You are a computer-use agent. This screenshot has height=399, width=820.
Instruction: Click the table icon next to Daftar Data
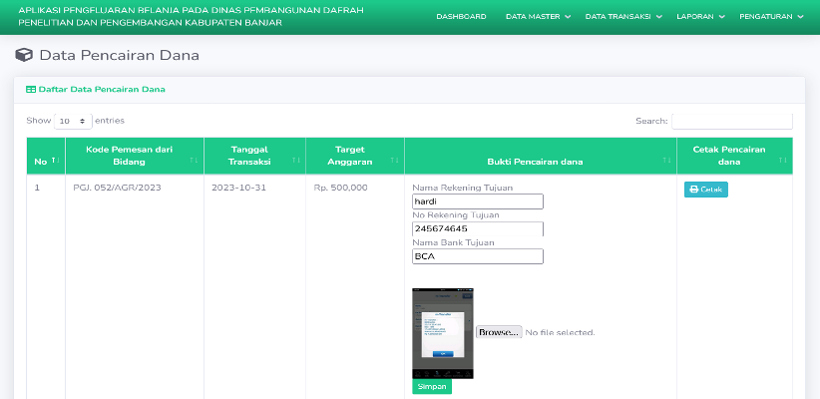(x=31, y=90)
